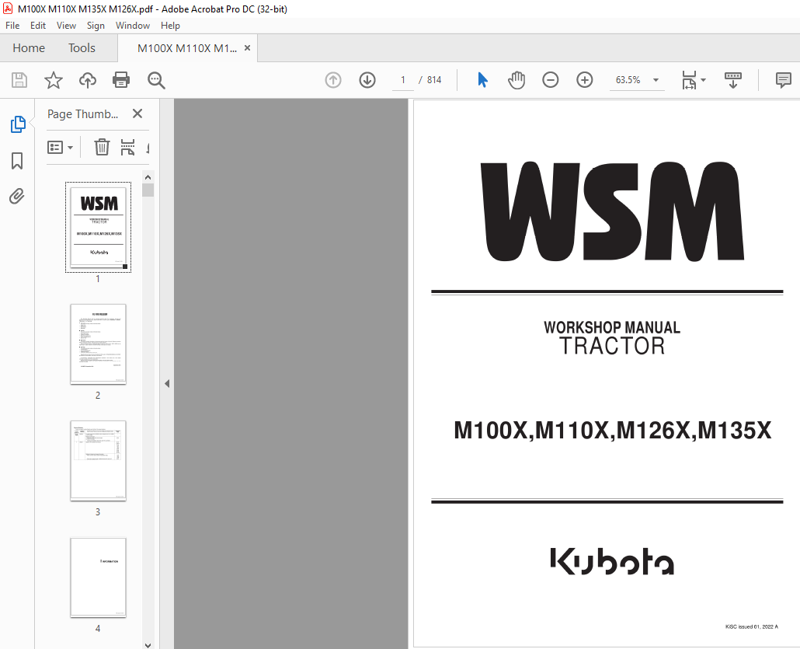The height and width of the screenshot is (649, 800).
Task: Open the Attachments paperclip pane
Action: click(17, 196)
